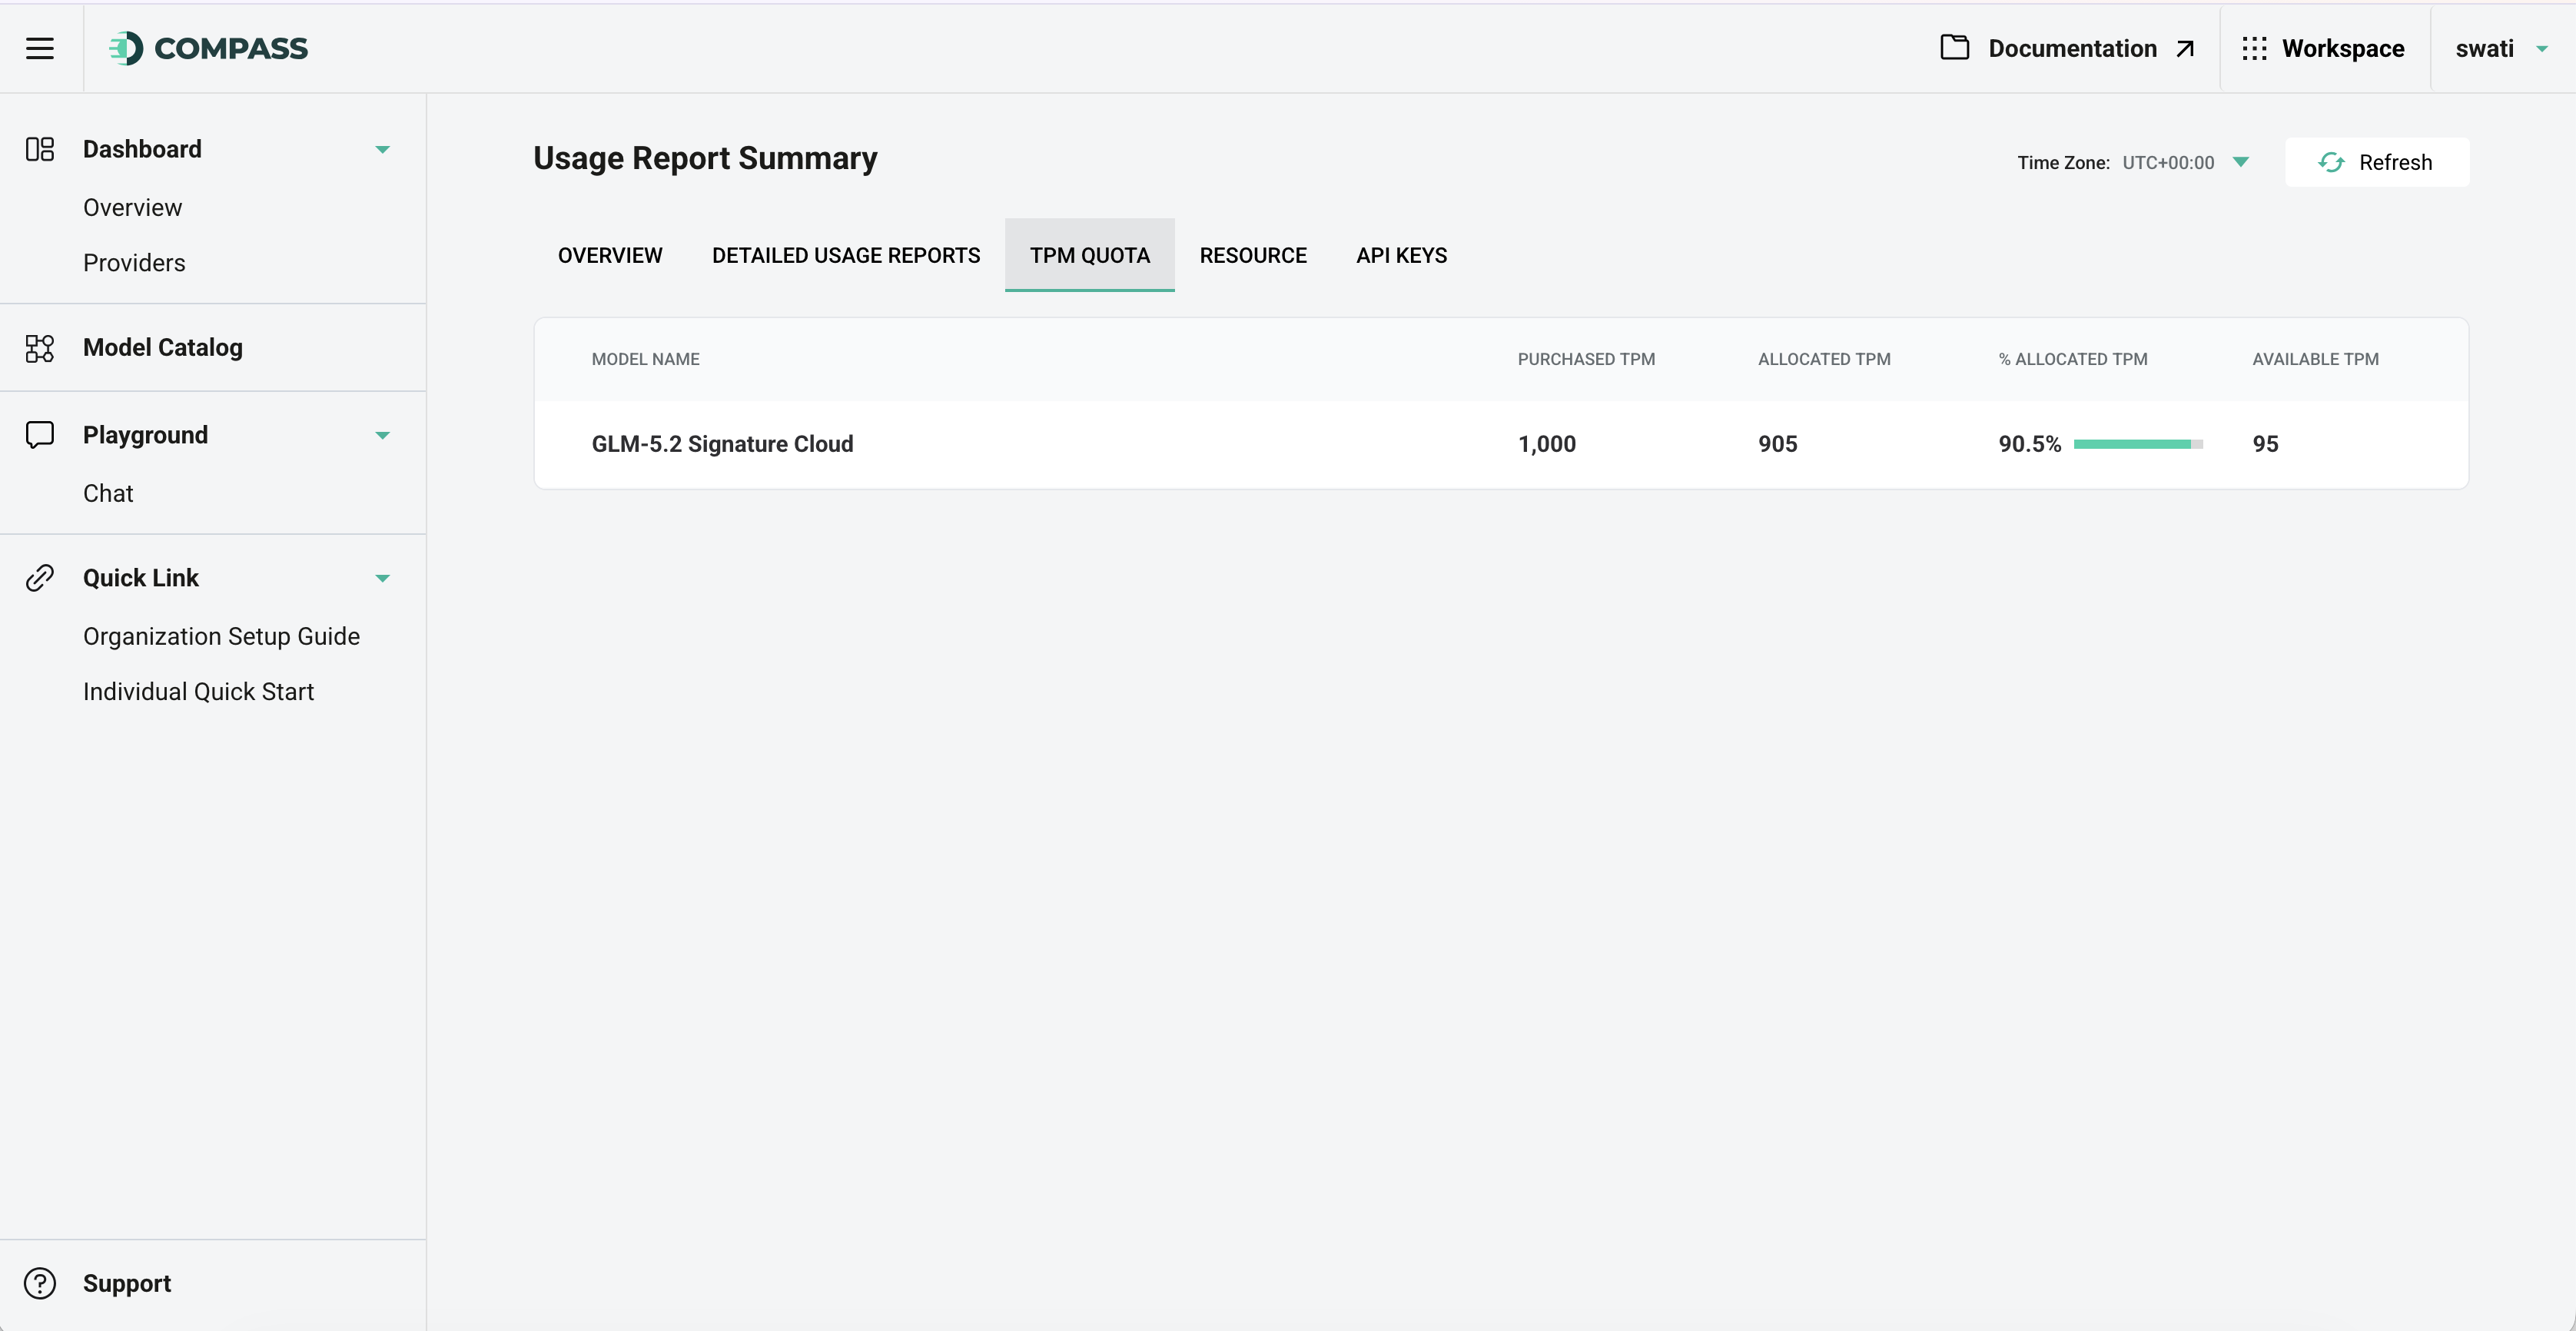The image size is (2576, 1331).
Task: Open the swati user menu
Action: (x=2502, y=48)
